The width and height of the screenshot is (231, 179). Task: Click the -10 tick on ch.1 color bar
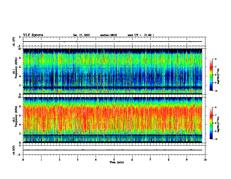click(216, 91)
